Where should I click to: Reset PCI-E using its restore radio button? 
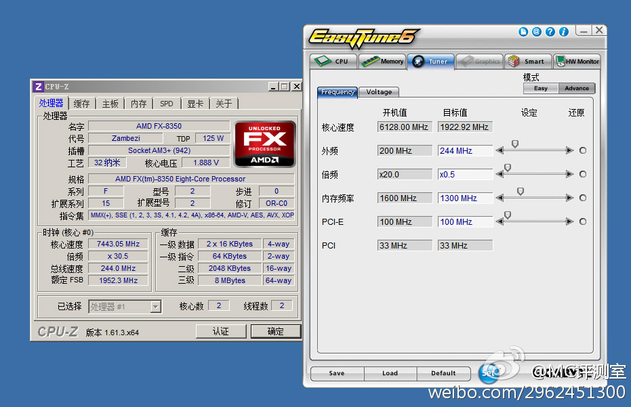tap(583, 221)
